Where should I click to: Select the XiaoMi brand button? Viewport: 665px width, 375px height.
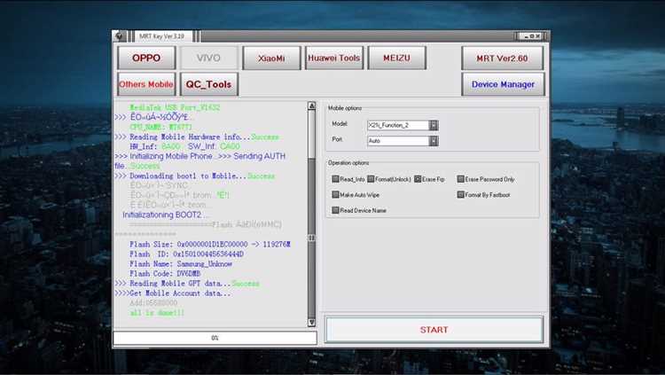coord(271,58)
